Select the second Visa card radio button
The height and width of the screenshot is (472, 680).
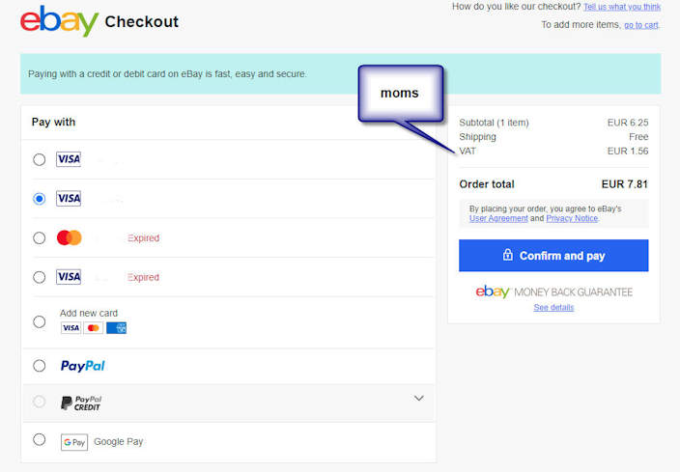(39, 199)
